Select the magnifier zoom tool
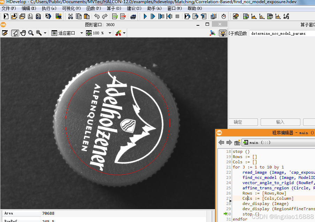 pos(31,33)
